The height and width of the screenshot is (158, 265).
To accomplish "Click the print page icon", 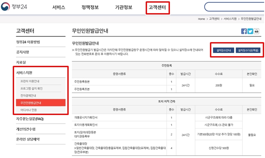I will coord(256,31).
